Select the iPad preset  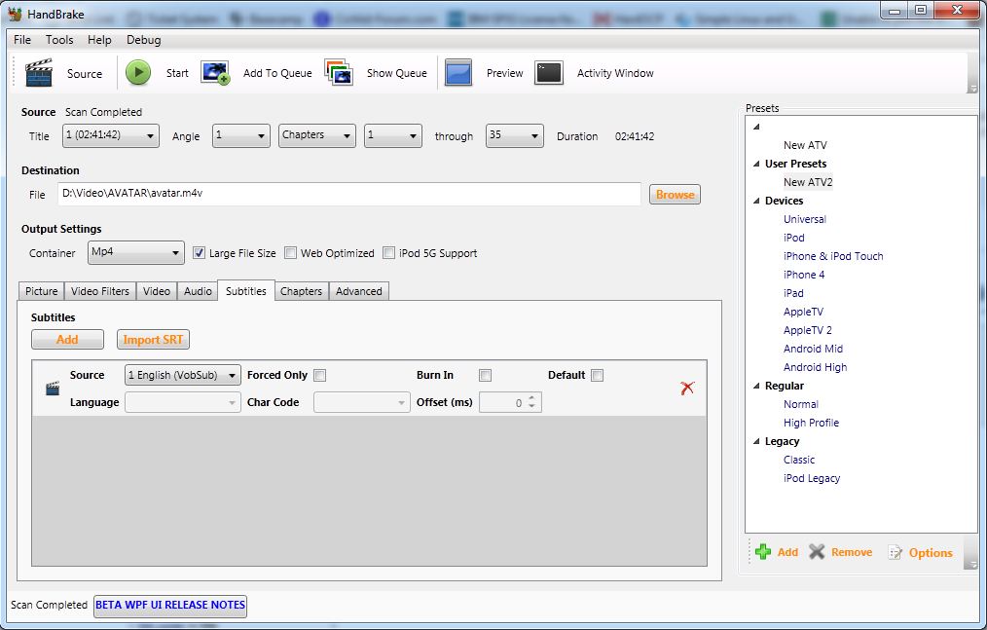point(793,293)
